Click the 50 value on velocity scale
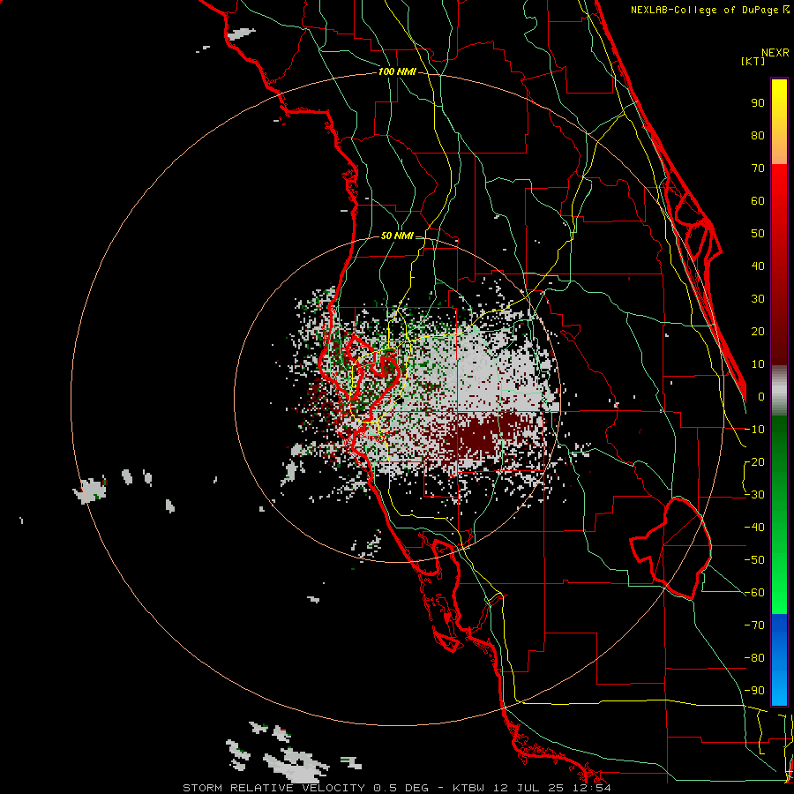Viewport: 794px width, 794px height. click(758, 234)
